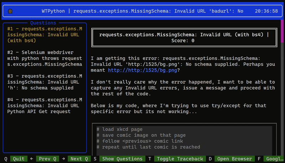Select question #3 Invalid URL 'h'

[x=45, y=82]
